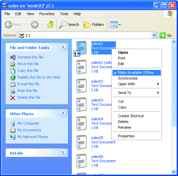Image resolution: width=178 pixels, height=176 pixels.
Task: Click the Rename this file link
Action: pos(30,57)
